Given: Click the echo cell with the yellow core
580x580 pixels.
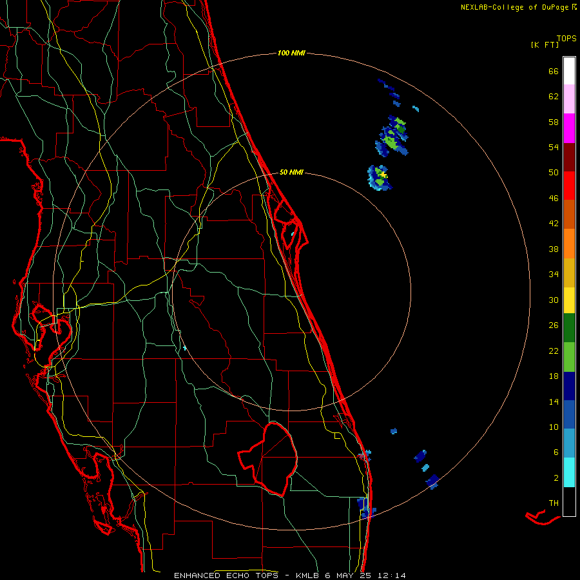Looking at the screenshot, I should click(x=379, y=178).
